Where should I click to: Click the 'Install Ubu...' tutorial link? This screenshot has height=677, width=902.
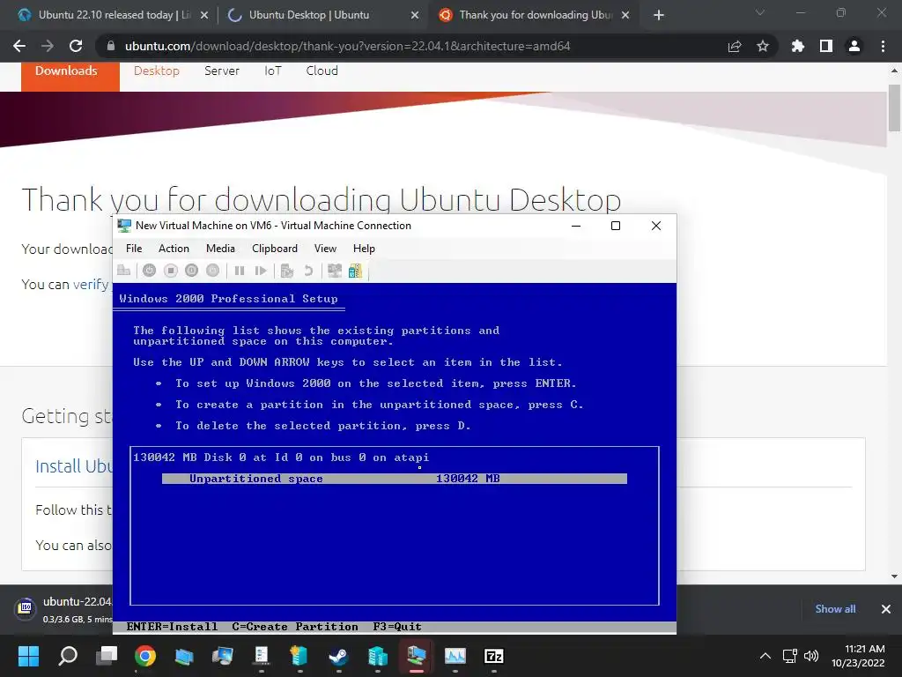(74, 465)
